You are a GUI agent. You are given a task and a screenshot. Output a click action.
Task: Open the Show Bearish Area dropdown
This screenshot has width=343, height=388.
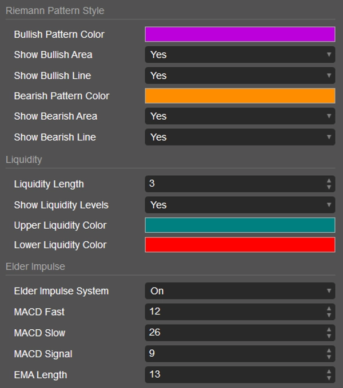coord(240,116)
